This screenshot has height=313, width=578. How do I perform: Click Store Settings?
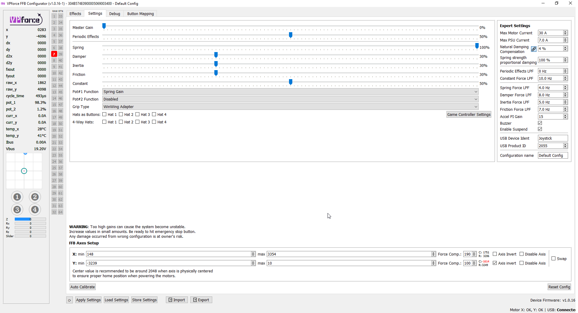pos(144,300)
